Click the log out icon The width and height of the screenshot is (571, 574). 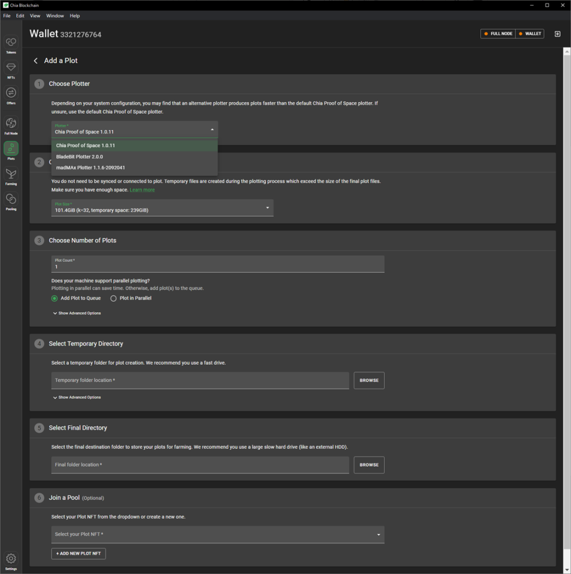[558, 34]
